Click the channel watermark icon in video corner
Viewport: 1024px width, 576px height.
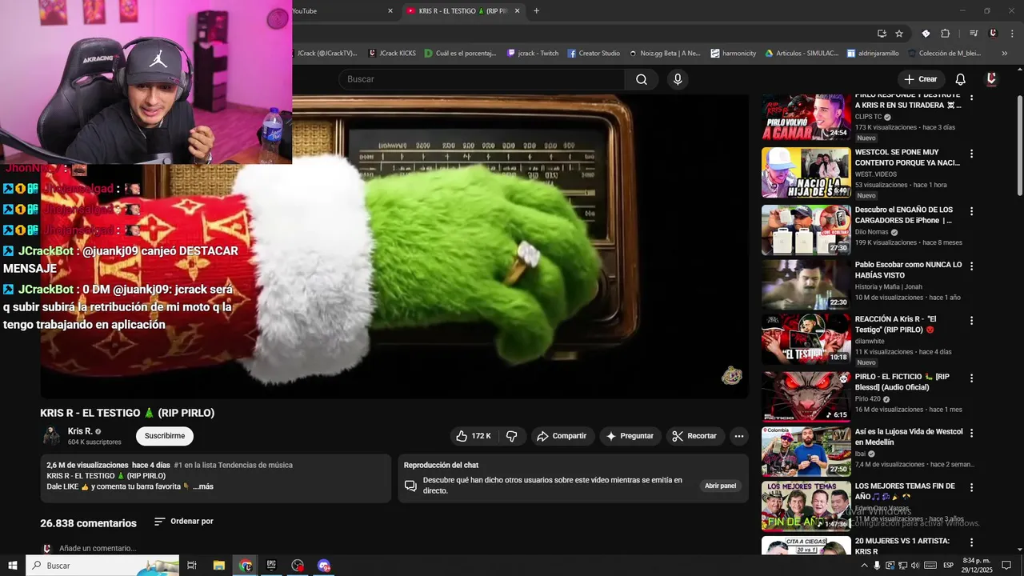pyautogui.click(x=731, y=375)
